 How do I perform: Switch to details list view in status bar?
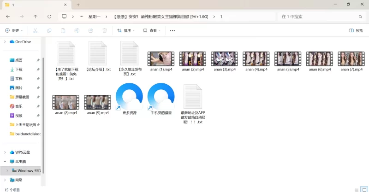[357, 189]
